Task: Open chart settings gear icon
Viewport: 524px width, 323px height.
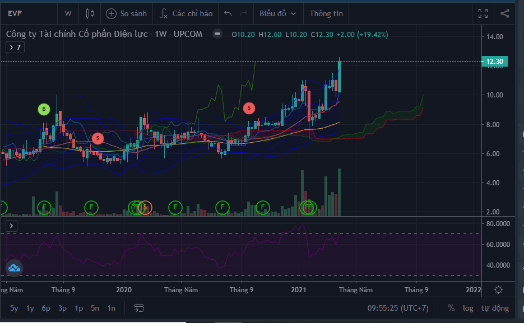Action: [x=498, y=289]
